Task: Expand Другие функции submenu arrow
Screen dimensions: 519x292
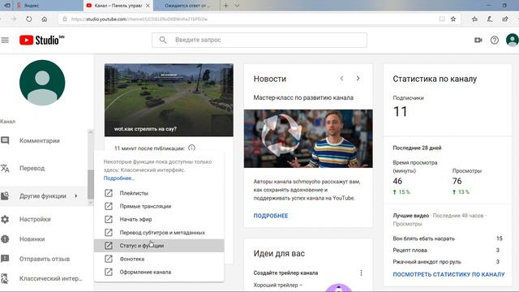Action: click(76, 195)
